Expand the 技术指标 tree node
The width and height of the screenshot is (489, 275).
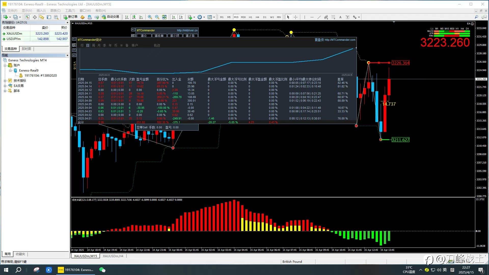(5, 81)
